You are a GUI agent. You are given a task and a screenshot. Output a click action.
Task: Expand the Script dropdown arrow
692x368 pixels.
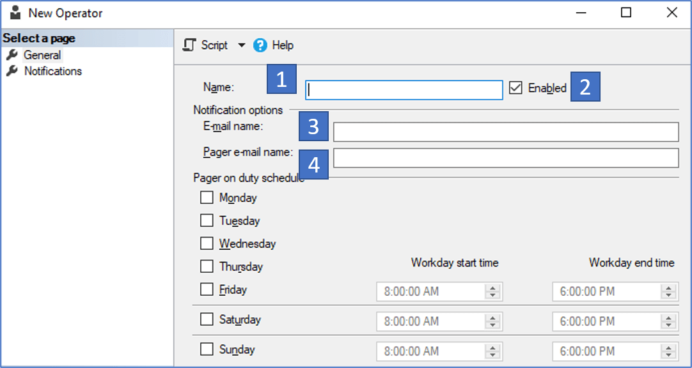coord(241,45)
